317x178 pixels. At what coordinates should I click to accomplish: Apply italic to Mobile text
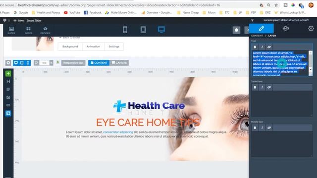click(262, 128)
